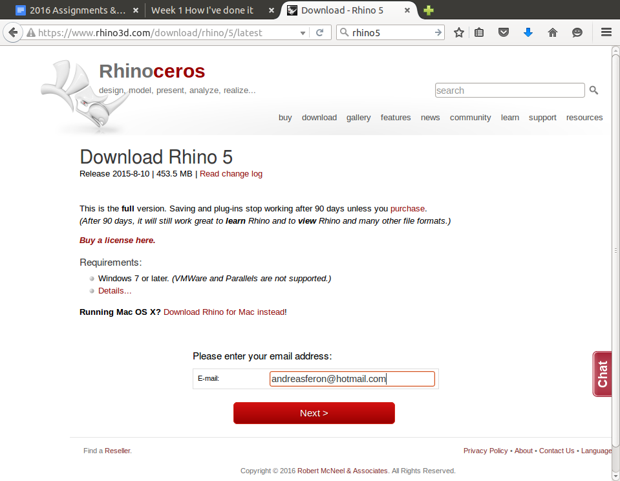Screen dimensions: 620x481
Task: Open the downloads arrow icon
Action: (x=528, y=32)
